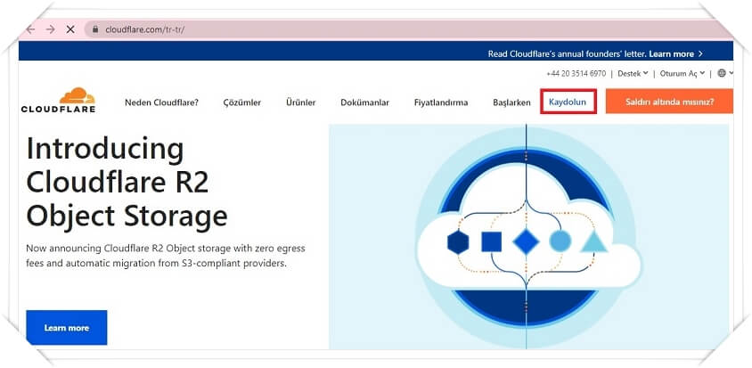Click the padlock icon in address bar
The width and height of the screenshot is (752, 368).
(x=95, y=29)
